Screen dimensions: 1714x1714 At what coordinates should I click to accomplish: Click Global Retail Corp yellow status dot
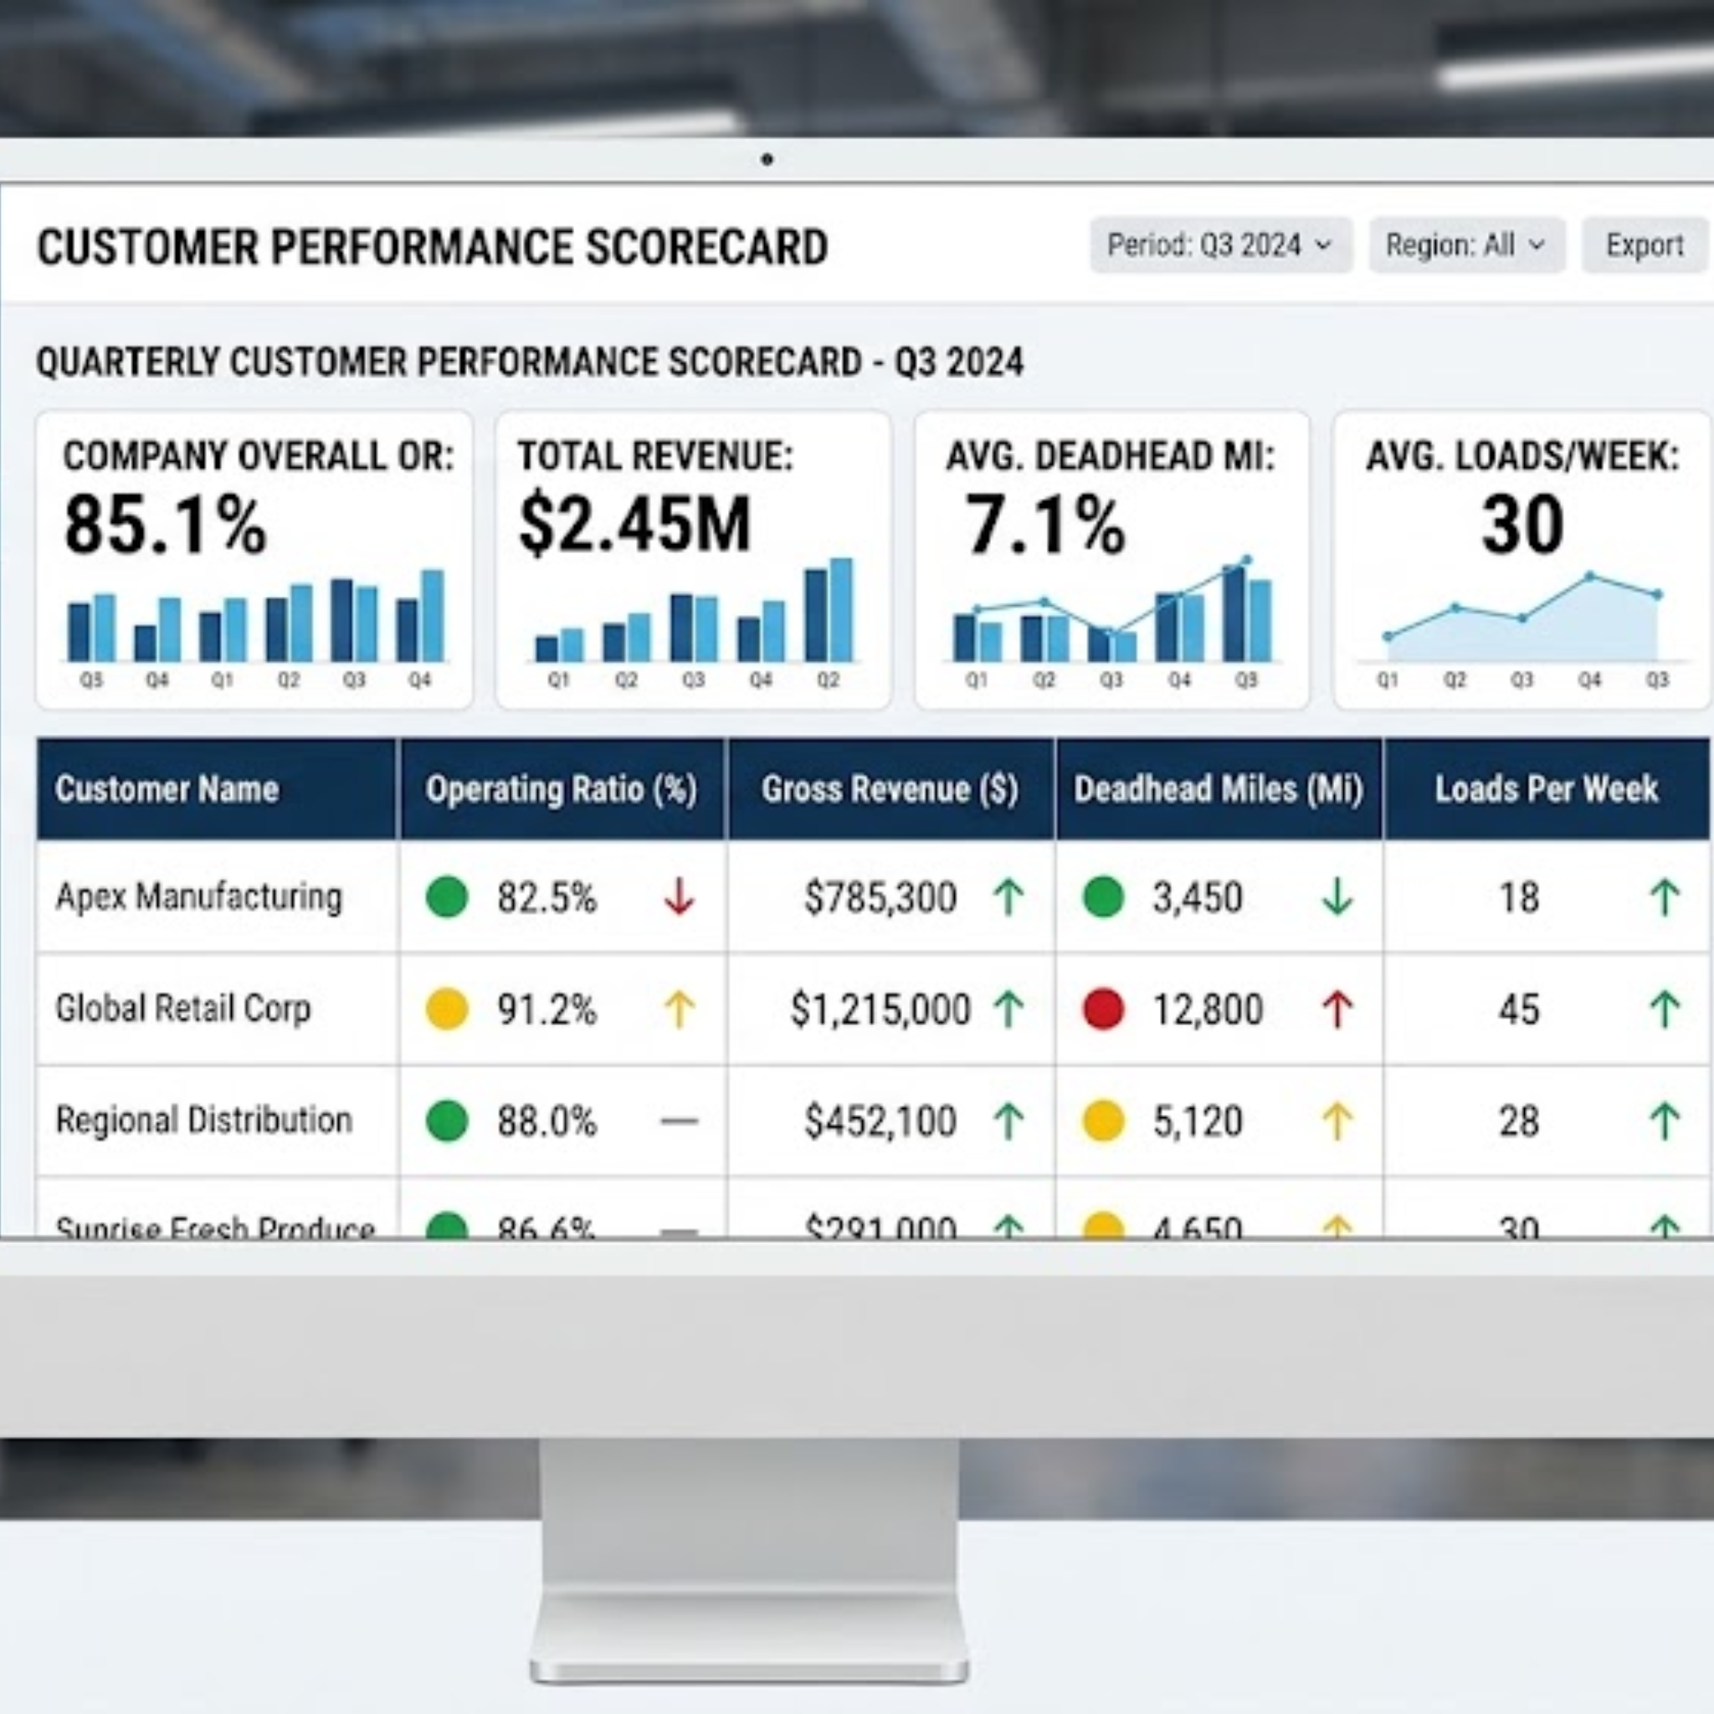pos(447,1008)
